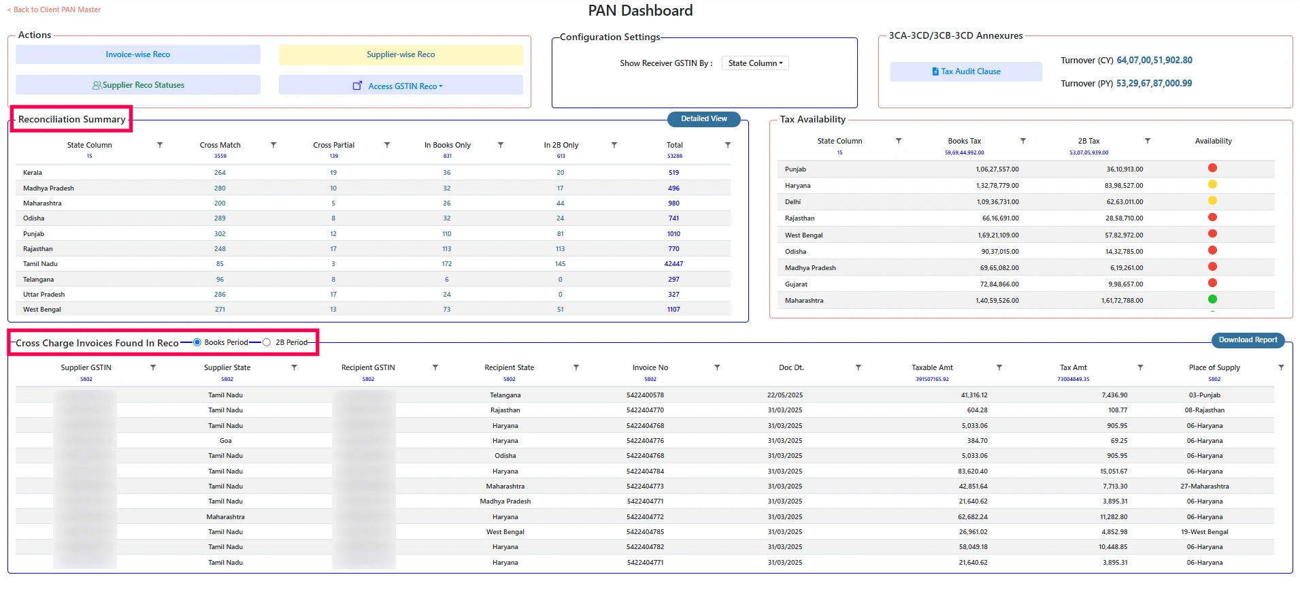Filter the Invoice No column
This screenshot has height=594, width=1300.
(x=717, y=367)
